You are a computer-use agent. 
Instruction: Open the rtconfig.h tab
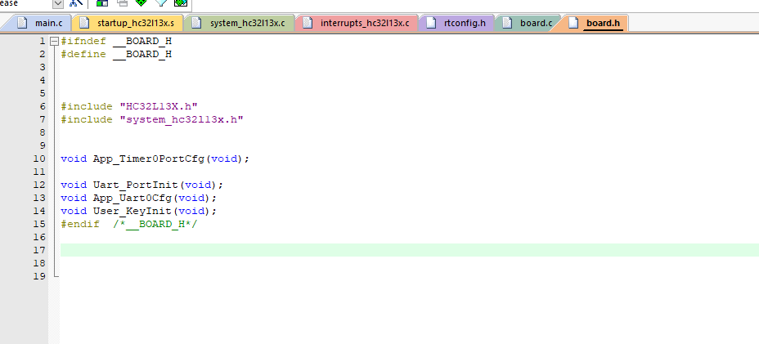click(457, 23)
